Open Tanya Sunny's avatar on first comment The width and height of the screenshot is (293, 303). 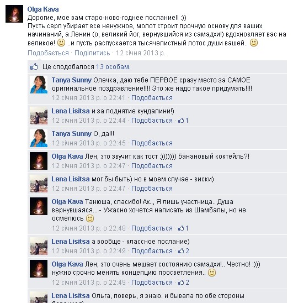[39, 85]
